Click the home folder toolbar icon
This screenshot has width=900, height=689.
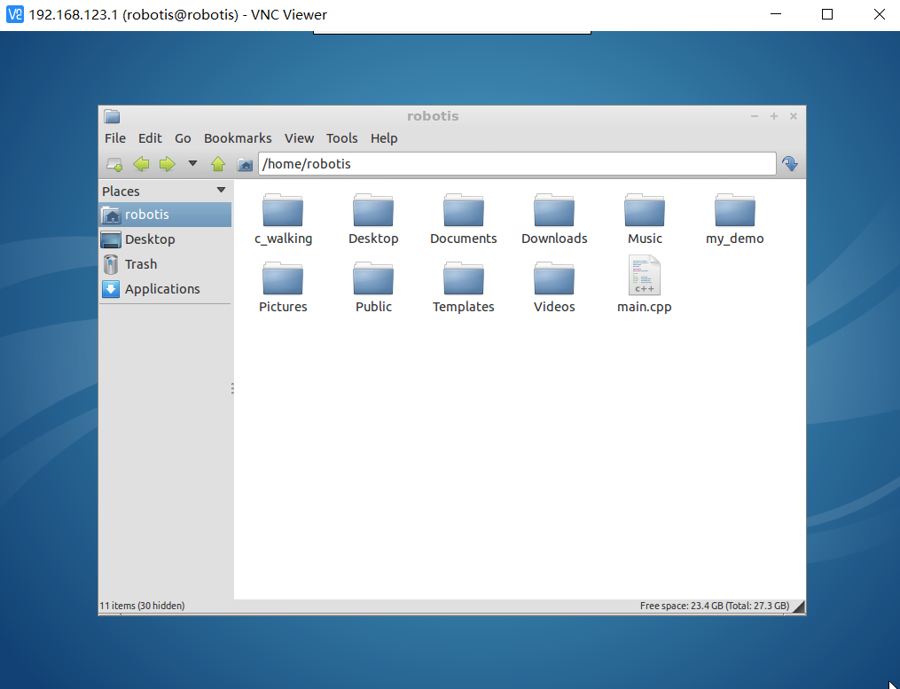[245, 164]
